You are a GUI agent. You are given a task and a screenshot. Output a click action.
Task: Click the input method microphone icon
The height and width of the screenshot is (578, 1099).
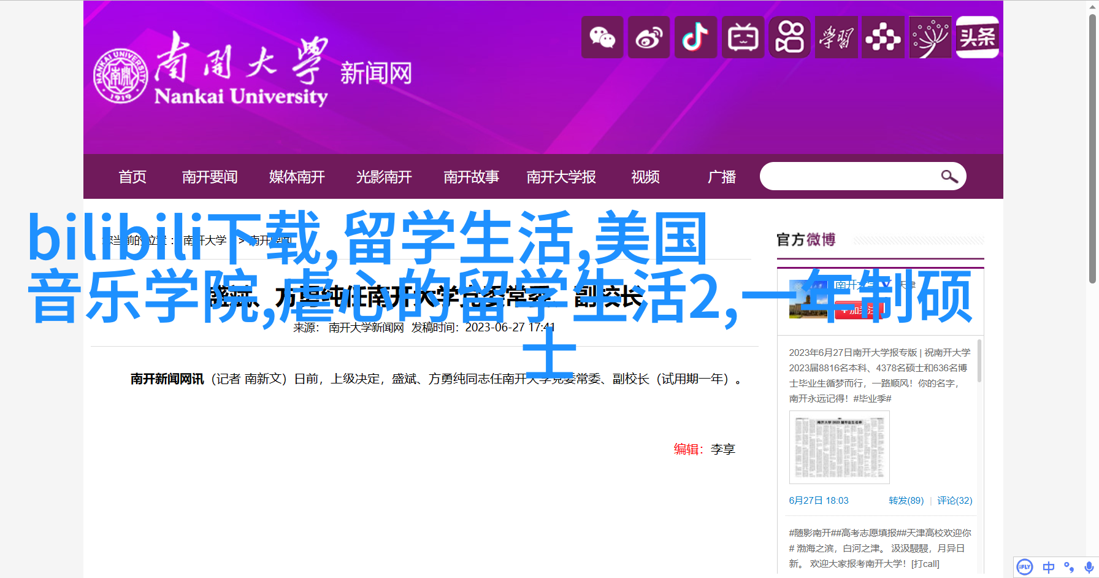1089,567
